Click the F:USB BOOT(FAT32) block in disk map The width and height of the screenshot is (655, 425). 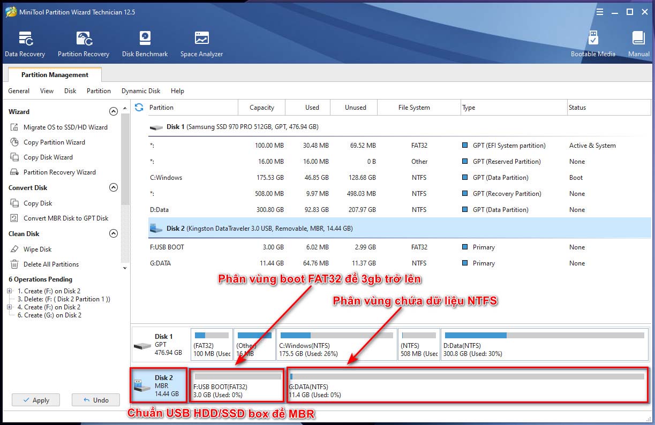pos(237,385)
